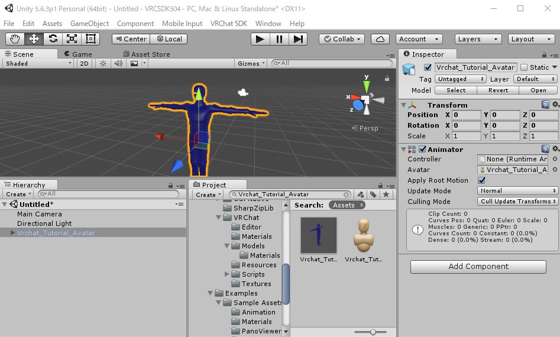Expand Scripts folder
Image resolution: width=560 pixels, height=337 pixels.
point(227,274)
